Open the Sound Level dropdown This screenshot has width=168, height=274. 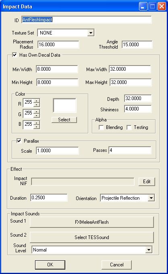click(149, 250)
